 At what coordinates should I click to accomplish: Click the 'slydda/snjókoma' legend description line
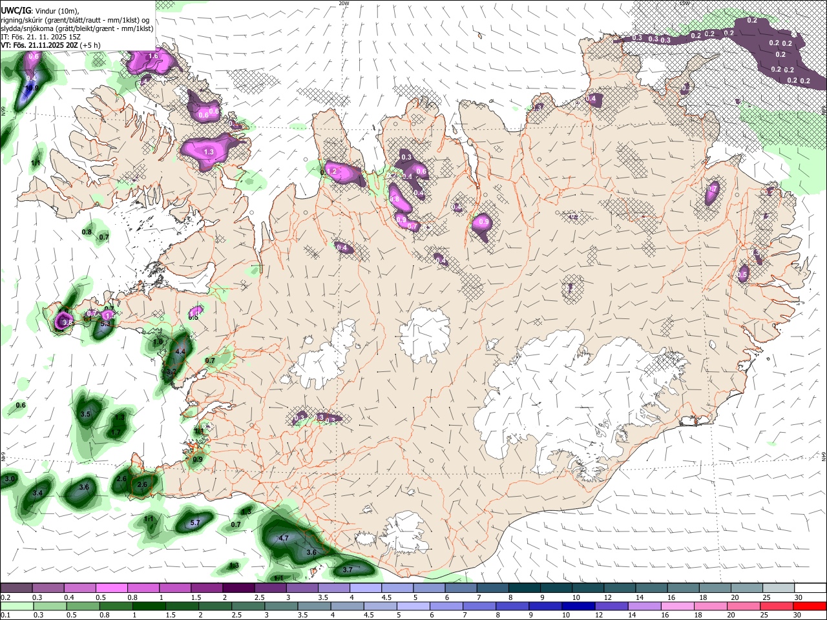[x=78, y=28]
